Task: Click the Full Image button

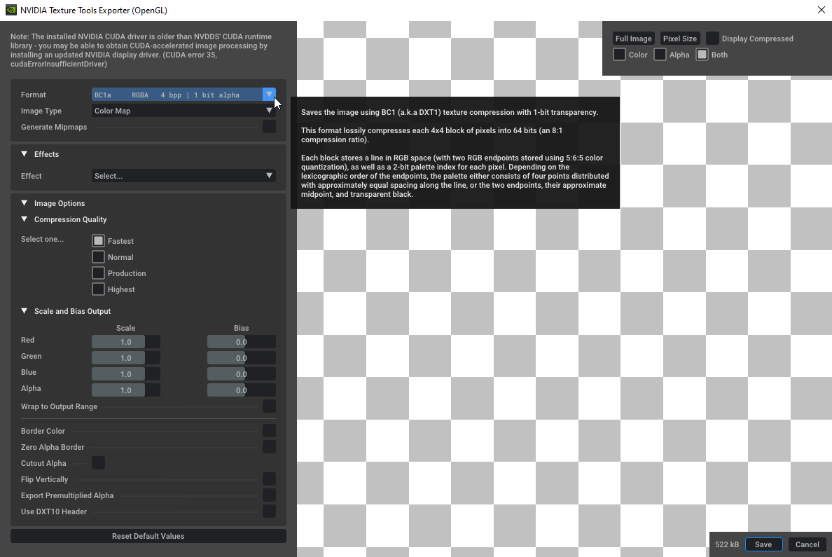Action: (634, 39)
